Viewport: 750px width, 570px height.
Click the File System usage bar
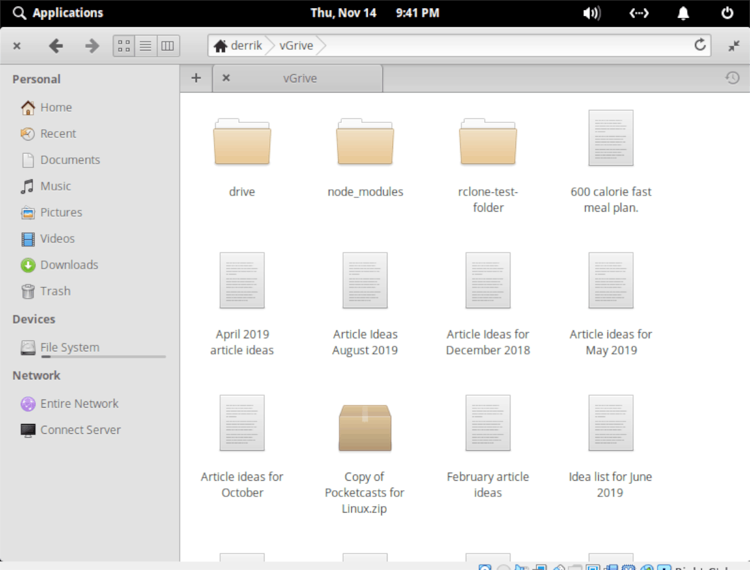[104, 356]
